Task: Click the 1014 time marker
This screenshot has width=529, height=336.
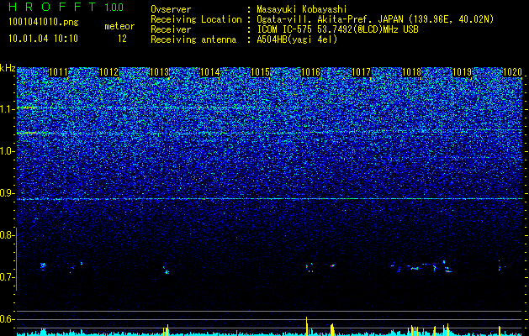Action: click(x=210, y=72)
